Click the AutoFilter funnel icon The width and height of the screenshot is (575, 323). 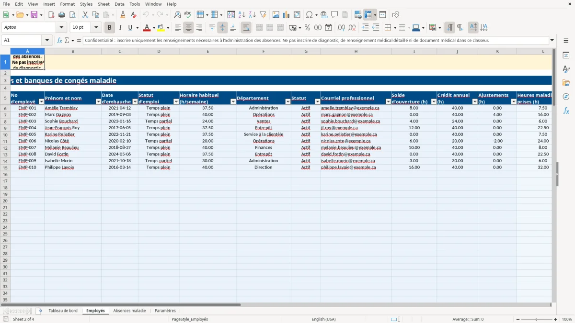263,15
